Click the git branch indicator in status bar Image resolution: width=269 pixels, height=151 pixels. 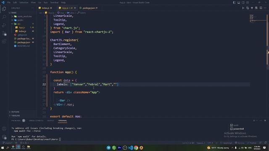[x=8, y=143]
